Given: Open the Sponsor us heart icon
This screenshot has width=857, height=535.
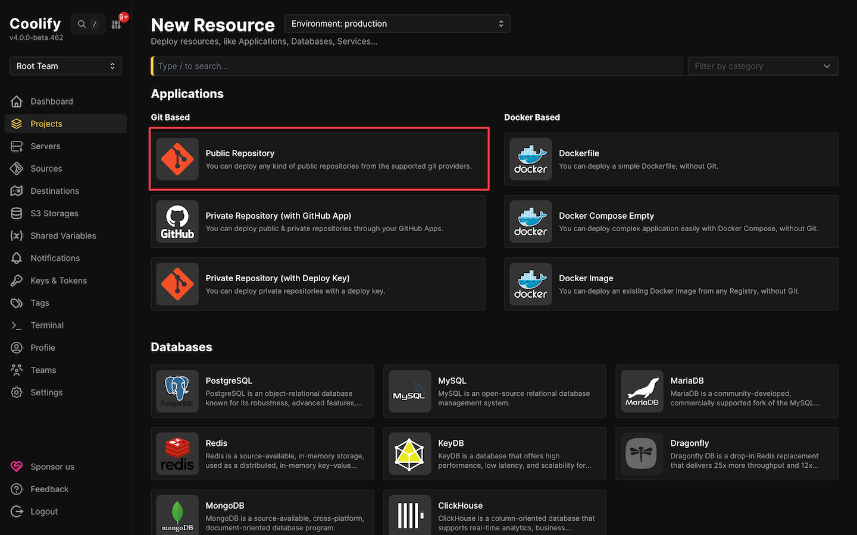Looking at the screenshot, I should click(x=17, y=467).
